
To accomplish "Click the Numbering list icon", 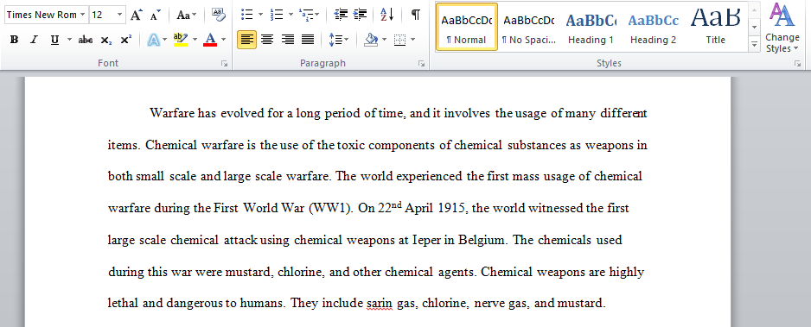I will (277, 15).
